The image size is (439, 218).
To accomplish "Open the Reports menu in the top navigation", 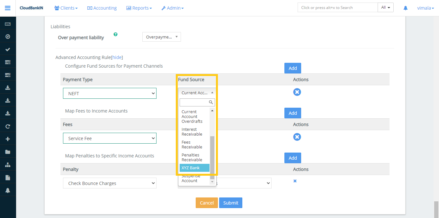I will pyautogui.click(x=139, y=8).
